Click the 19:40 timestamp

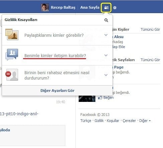tap(61, 102)
